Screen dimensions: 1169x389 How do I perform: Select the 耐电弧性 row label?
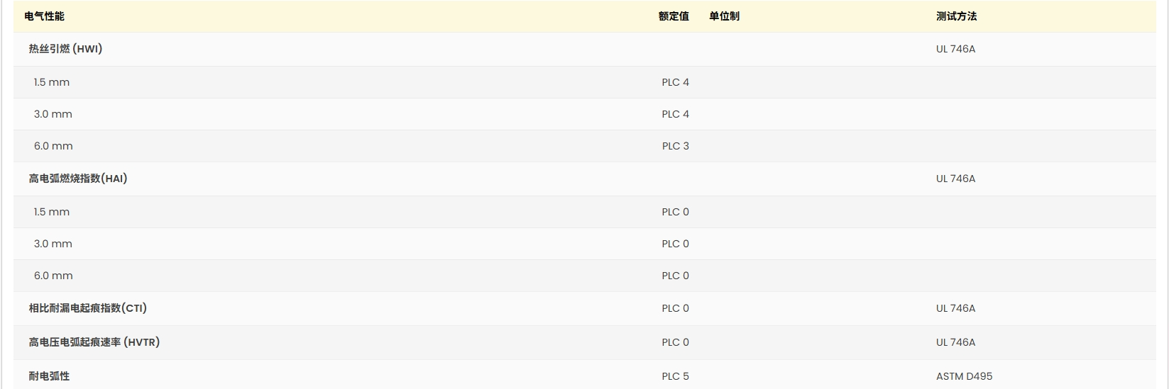pos(49,376)
